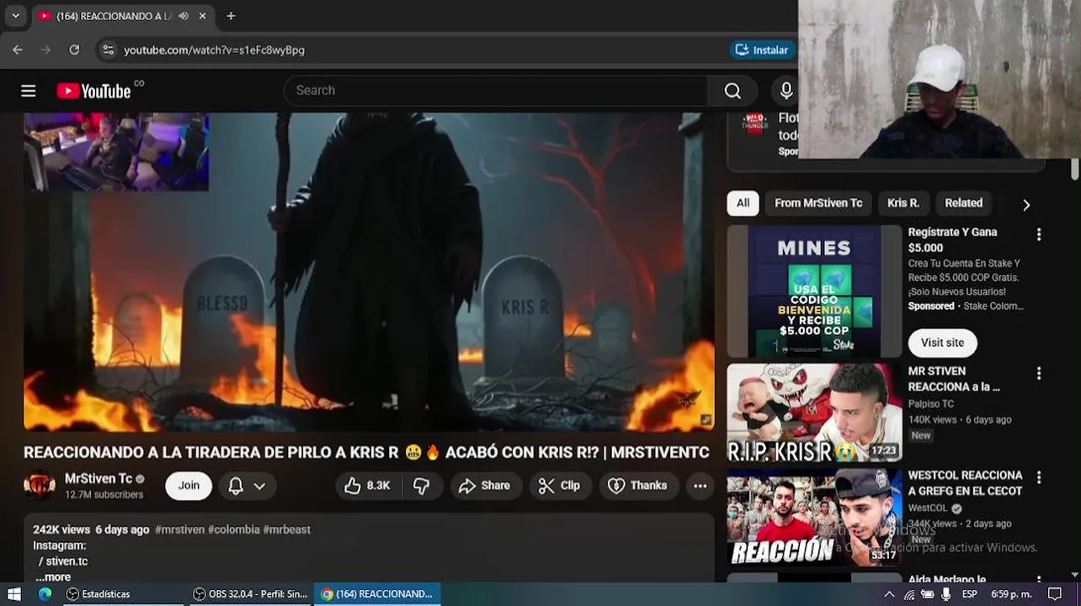The height and width of the screenshot is (606, 1081).
Task: Open the R.I.P. KRIS R video thumbnail
Action: click(x=814, y=413)
